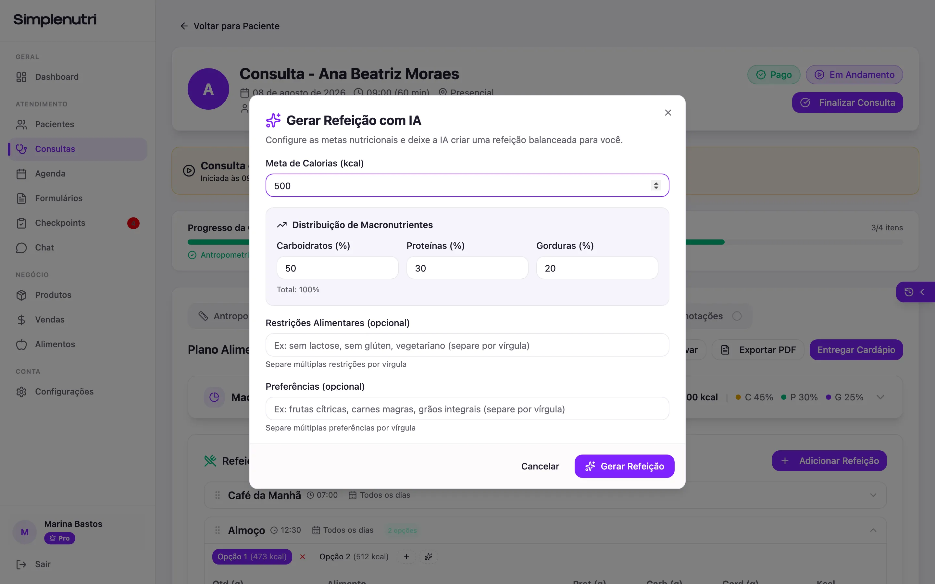The image size is (935, 584).
Task: Click the history panel toggle icon
Action: tap(909, 292)
